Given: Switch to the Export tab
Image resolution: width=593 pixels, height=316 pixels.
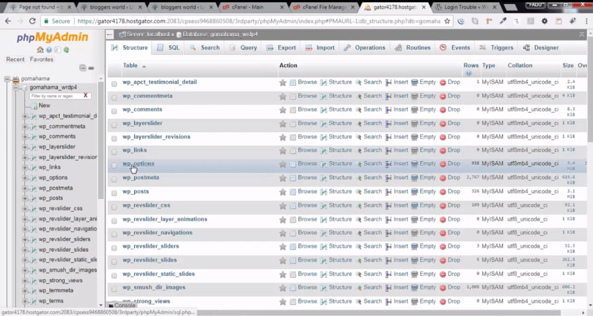Looking at the screenshot, I should 281,48.
